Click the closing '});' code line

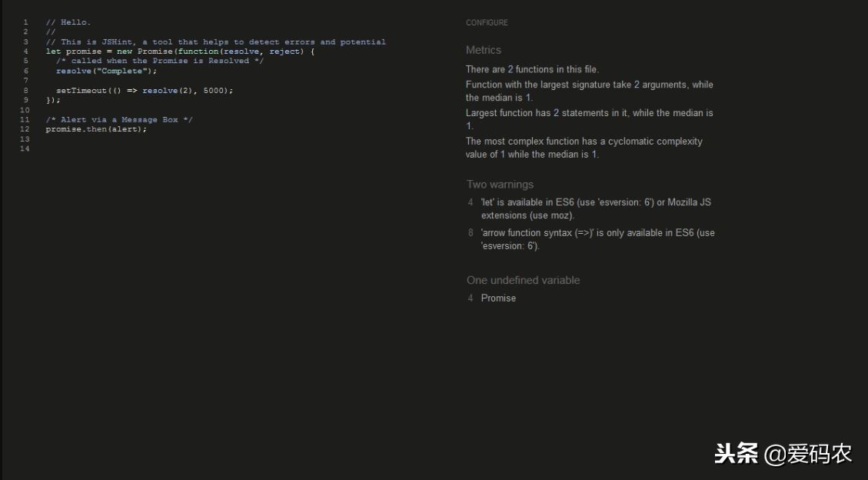click(x=53, y=100)
